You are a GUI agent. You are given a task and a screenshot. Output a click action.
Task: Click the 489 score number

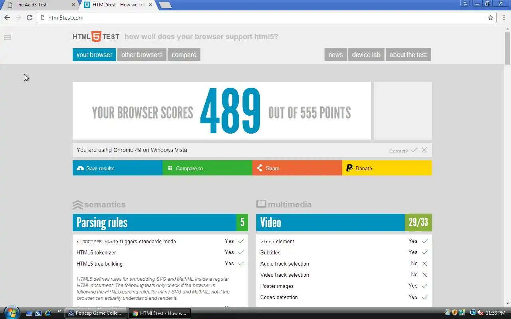231,111
